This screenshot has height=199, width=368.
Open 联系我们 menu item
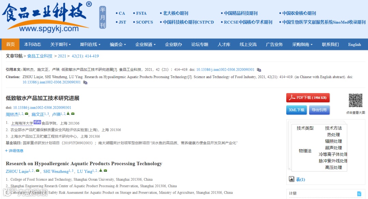330,44
